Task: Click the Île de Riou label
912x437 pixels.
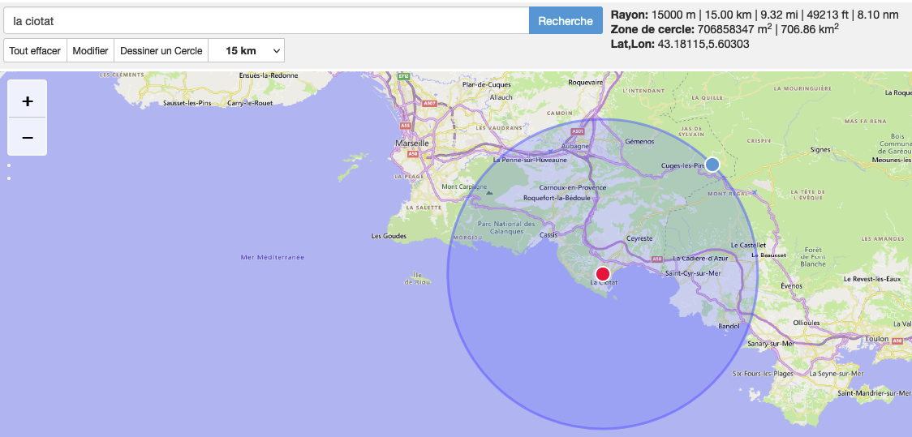Action: point(417,278)
